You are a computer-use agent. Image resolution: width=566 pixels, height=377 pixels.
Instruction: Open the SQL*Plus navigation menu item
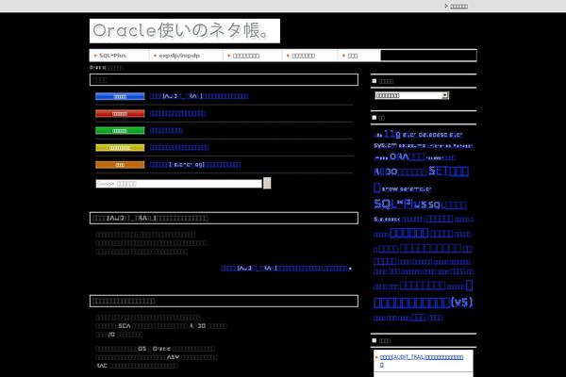point(120,56)
